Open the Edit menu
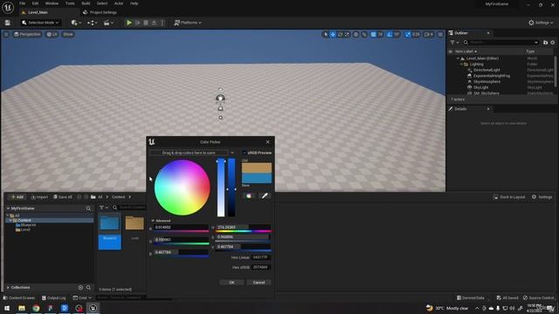This screenshot has height=314, width=559. [35, 3]
